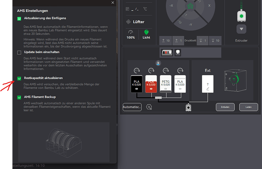Click the Entladen button
This screenshot has height=169, width=262.
225,107
